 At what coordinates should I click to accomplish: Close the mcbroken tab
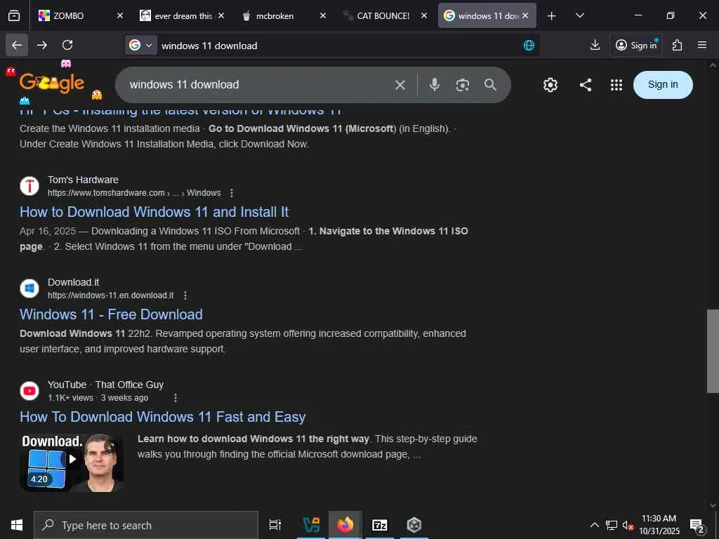(323, 15)
